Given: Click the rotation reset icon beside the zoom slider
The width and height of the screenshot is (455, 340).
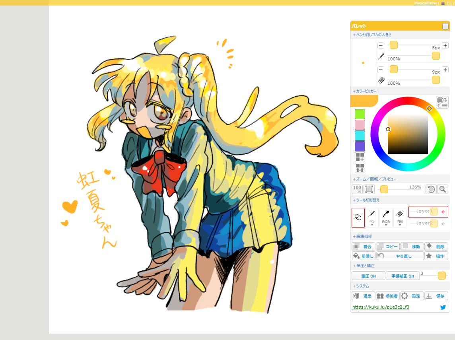Looking at the screenshot, I should [x=432, y=189].
